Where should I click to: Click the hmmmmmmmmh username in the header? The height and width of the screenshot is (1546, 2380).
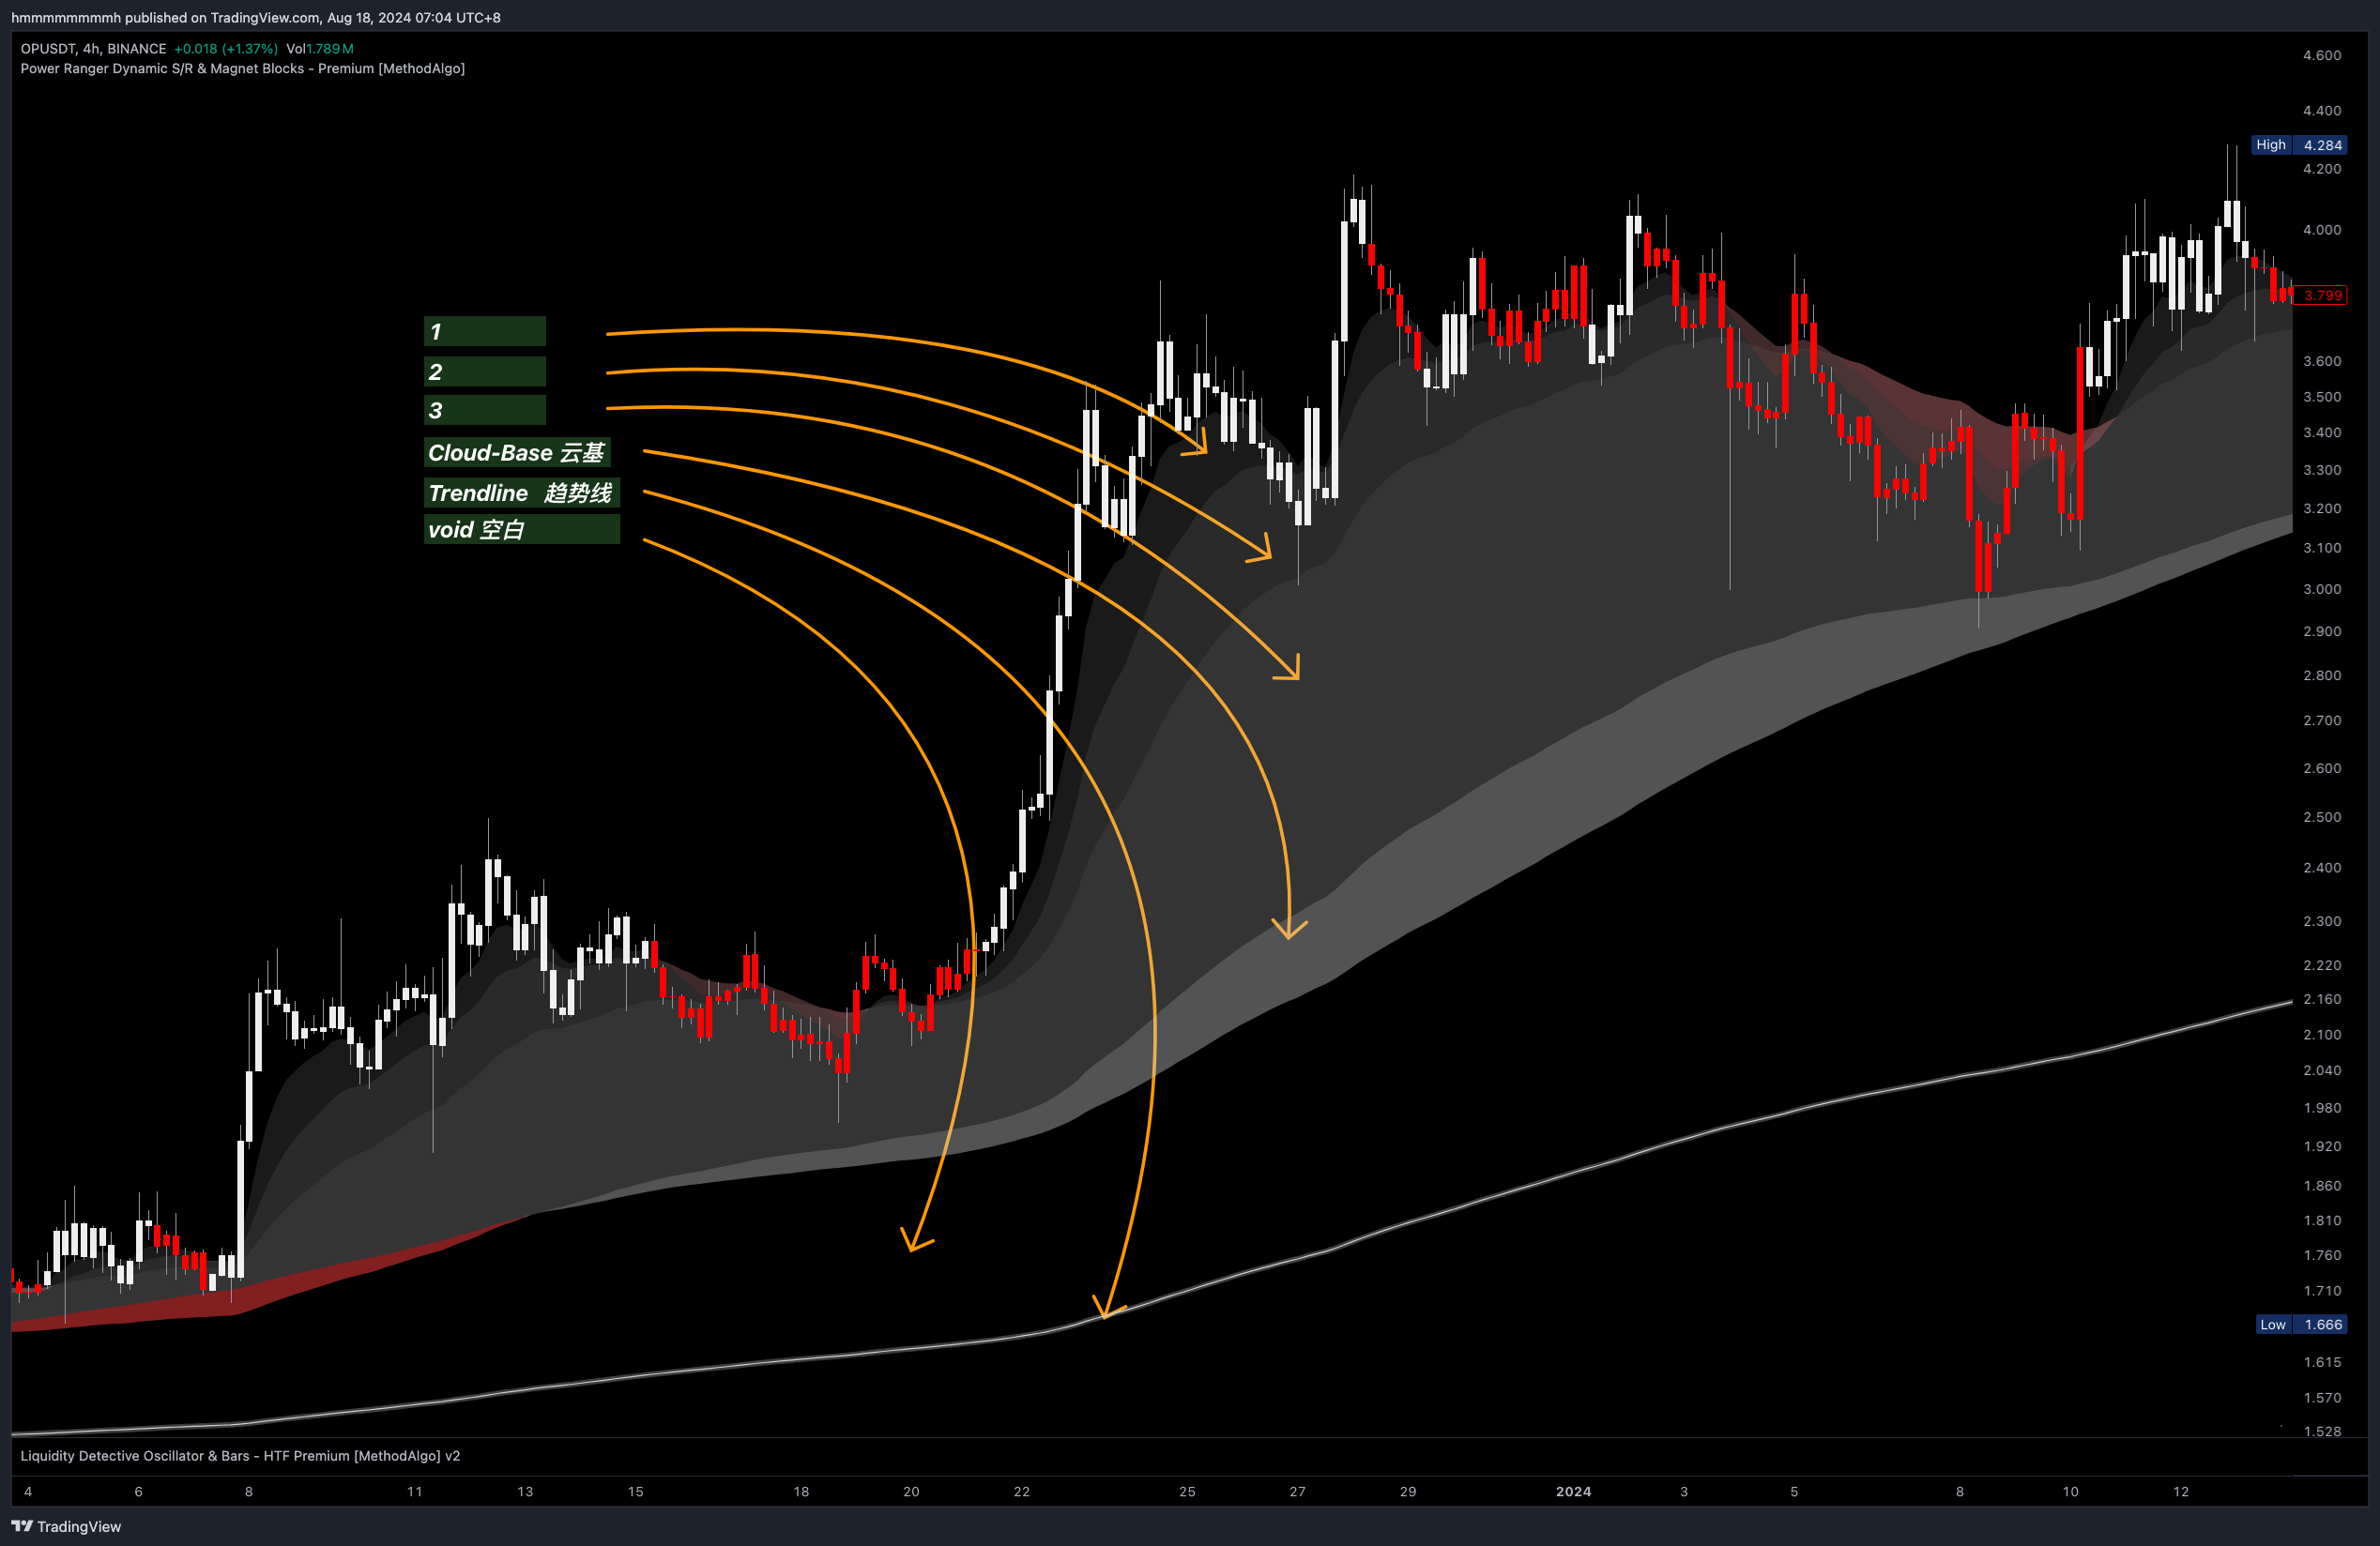click(65, 17)
